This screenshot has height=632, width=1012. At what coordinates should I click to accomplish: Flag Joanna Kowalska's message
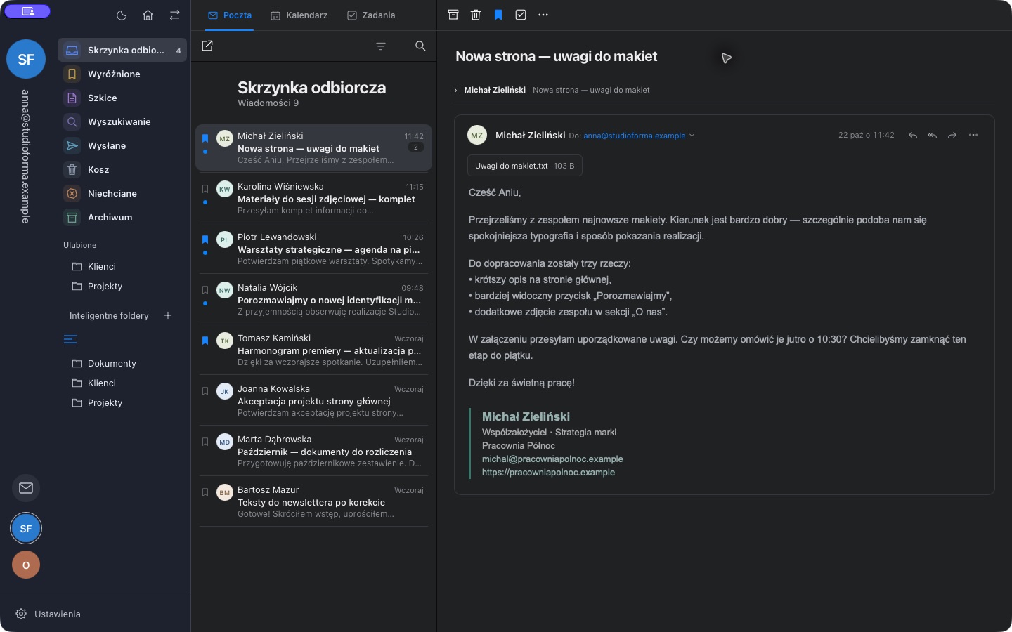point(205,391)
